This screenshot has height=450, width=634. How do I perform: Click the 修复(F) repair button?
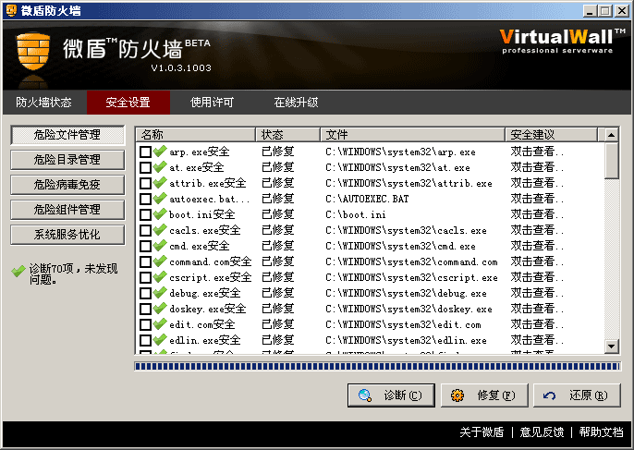(484, 395)
